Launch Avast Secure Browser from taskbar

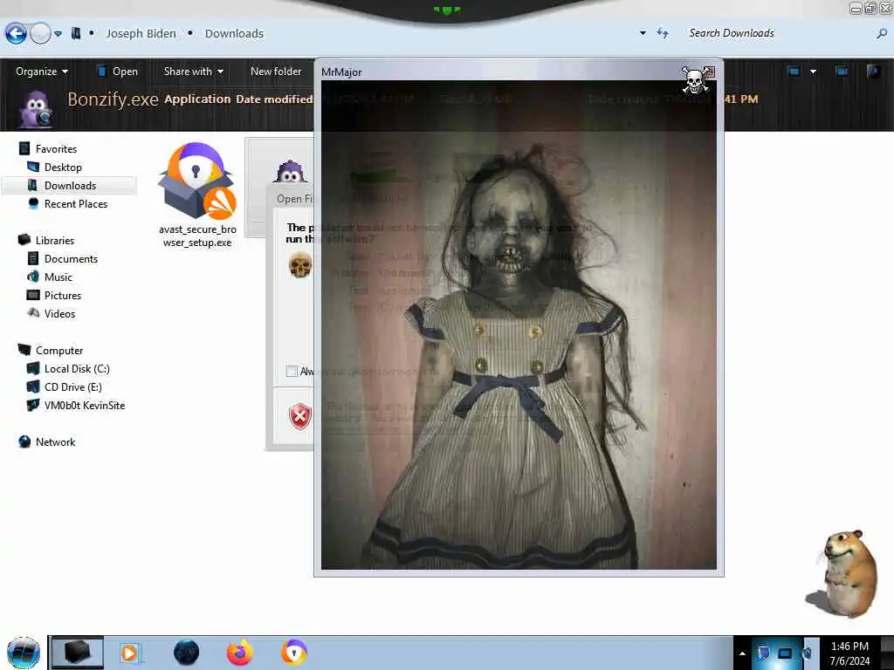tap(294, 653)
